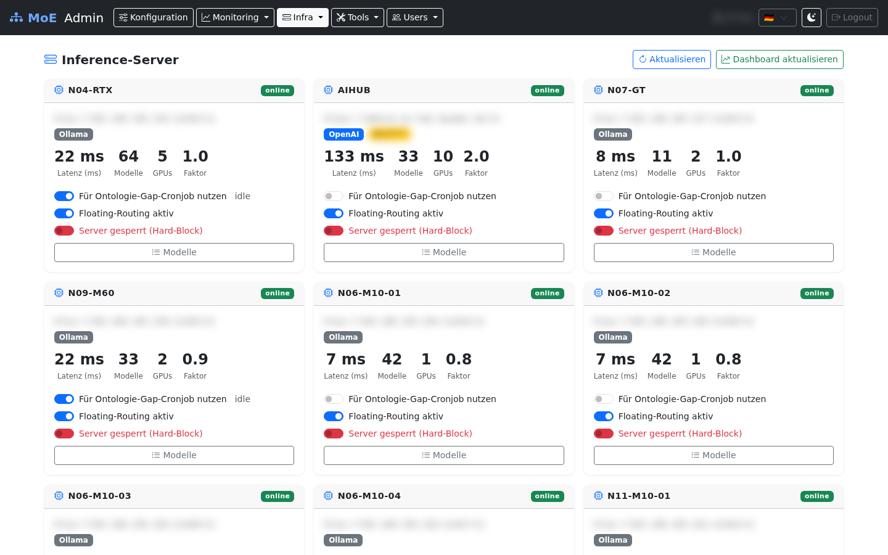Click the chip icon next to AIHUB

329,90
